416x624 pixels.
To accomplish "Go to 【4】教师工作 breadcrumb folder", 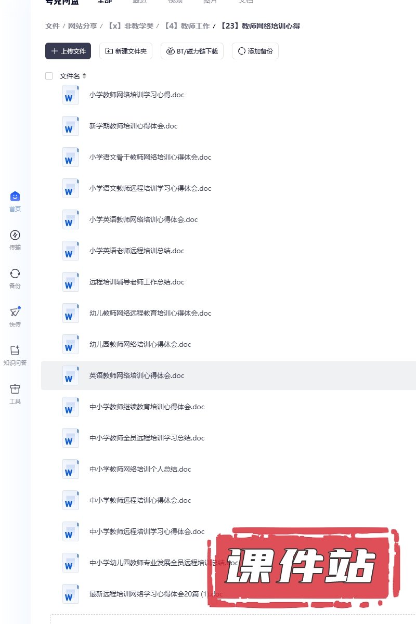I will [186, 26].
